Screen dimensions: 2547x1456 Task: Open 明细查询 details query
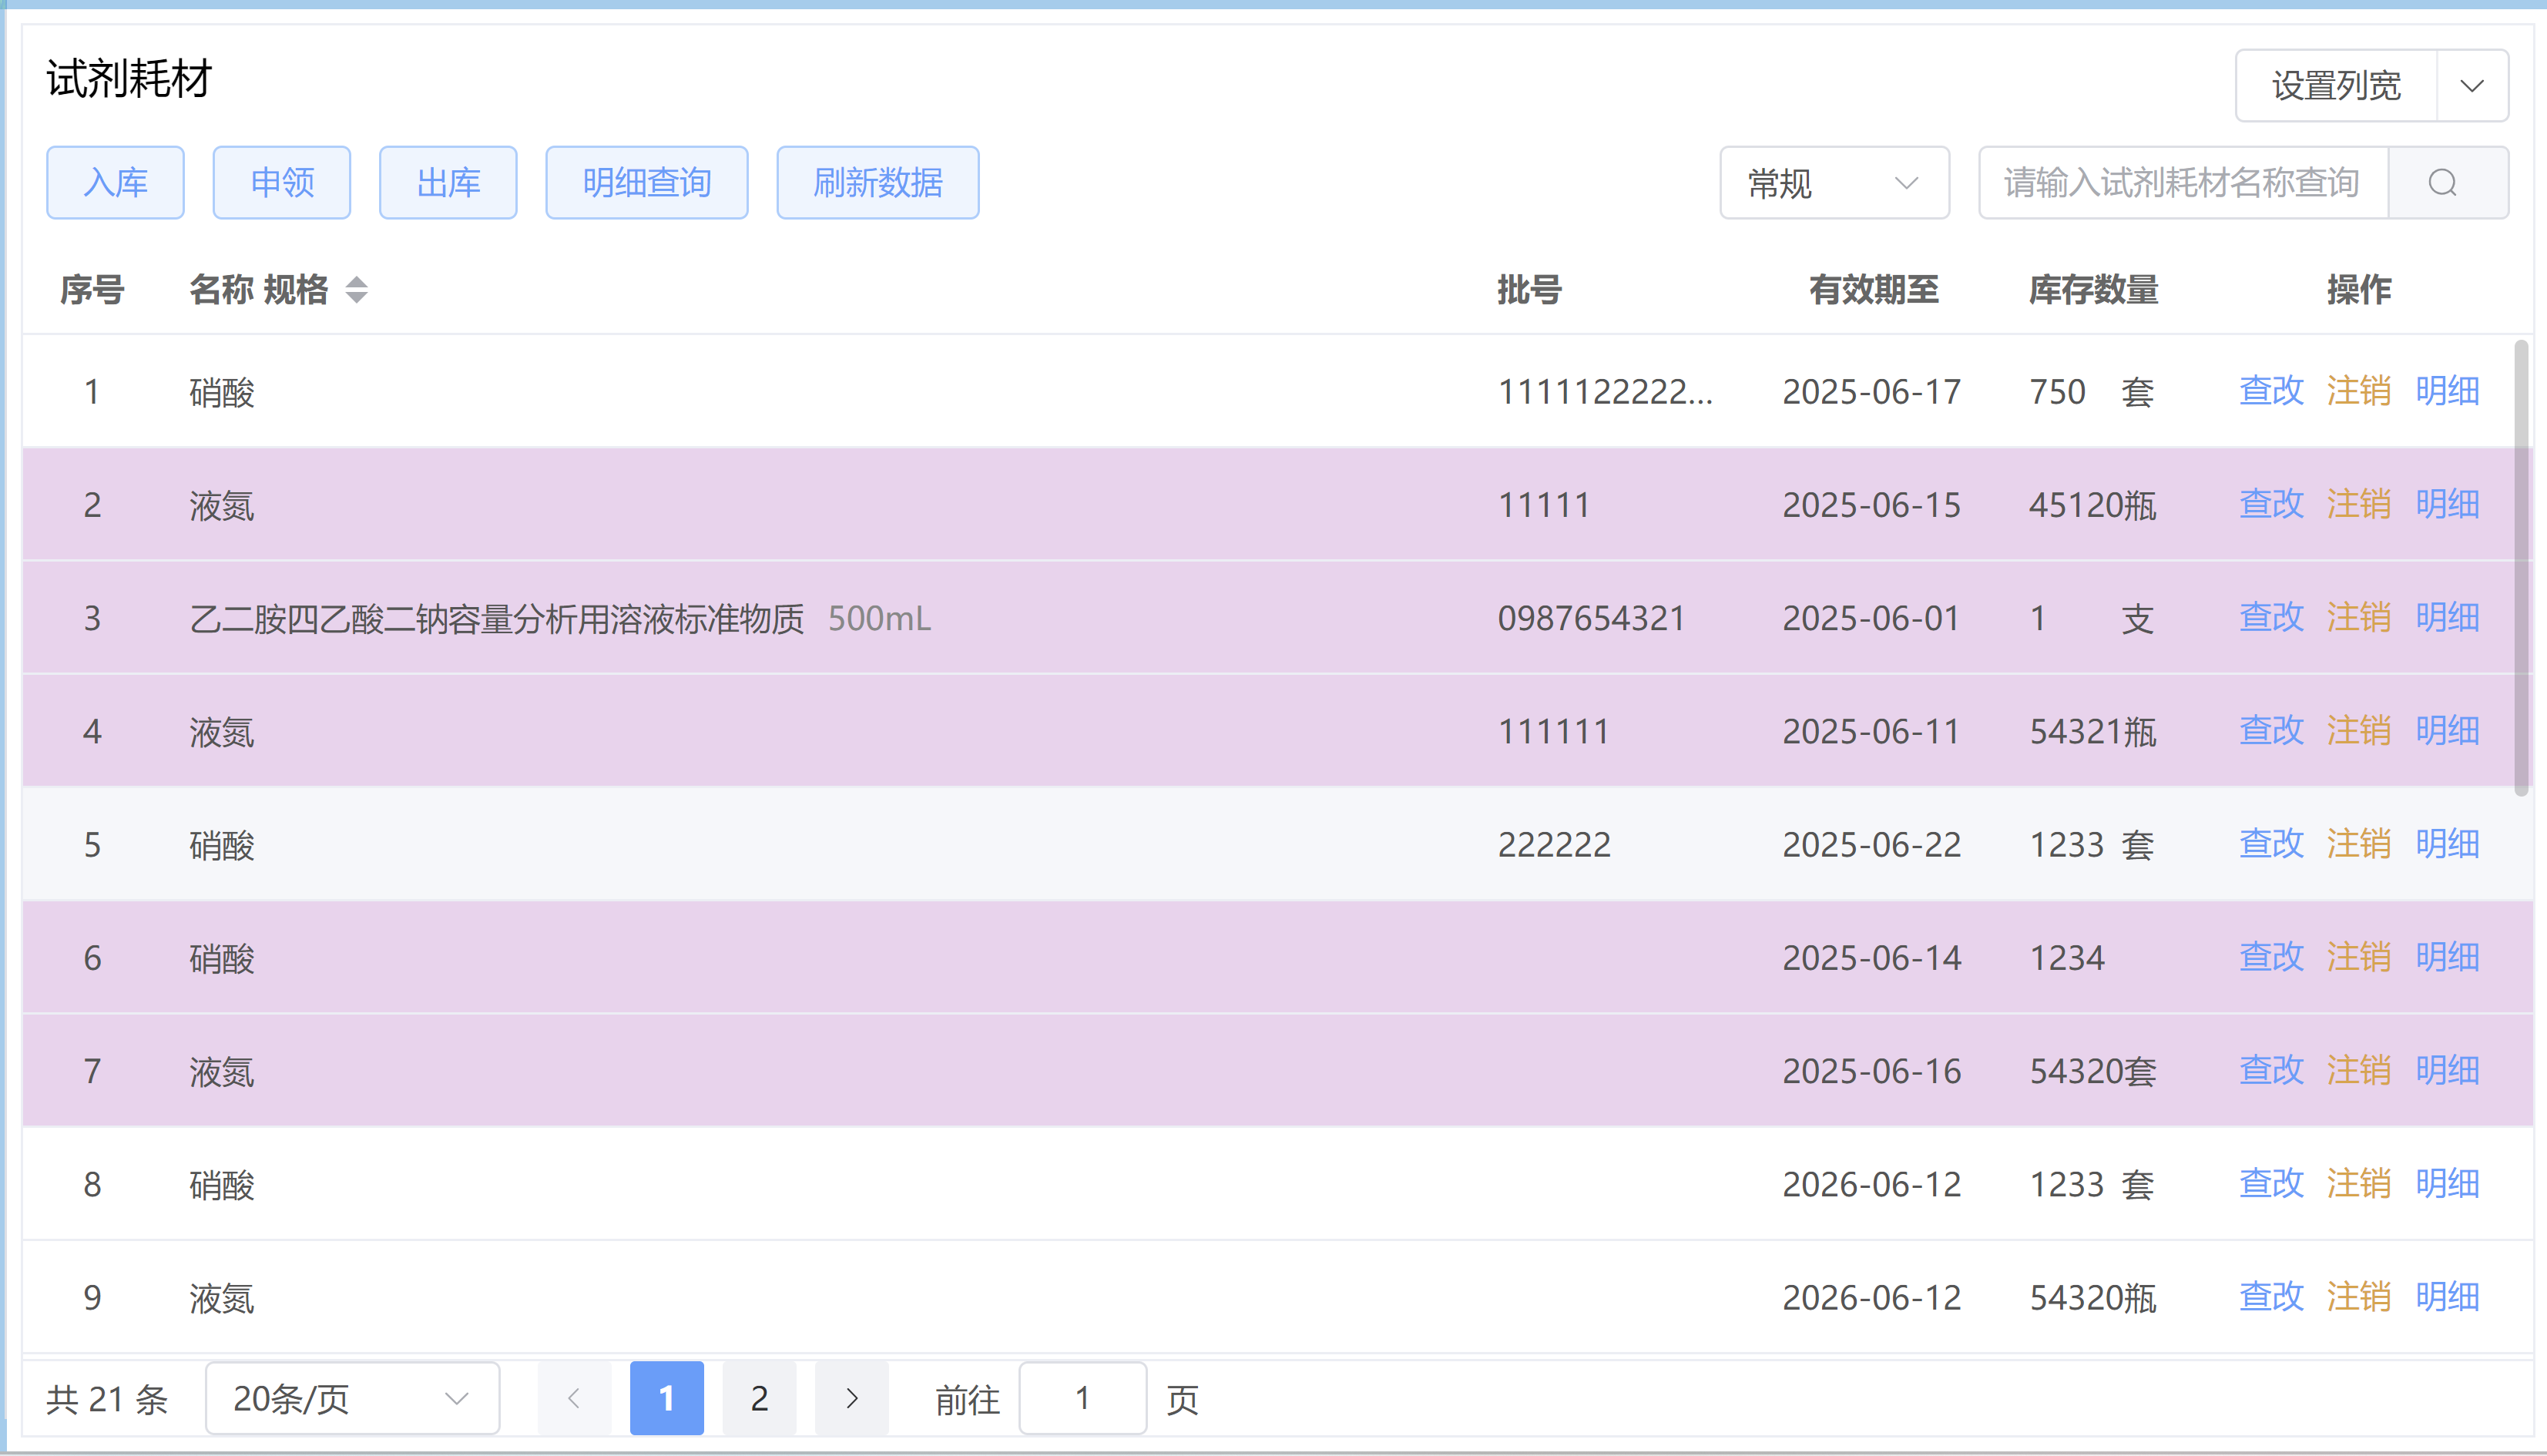[x=646, y=183]
